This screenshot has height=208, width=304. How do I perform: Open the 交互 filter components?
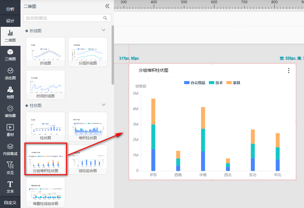[x=10, y=168]
